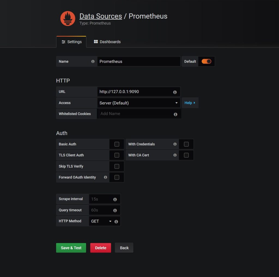The height and width of the screenshot is (277, 279).
Task: Disable the Default data source toggle
Action: [206, 61]
